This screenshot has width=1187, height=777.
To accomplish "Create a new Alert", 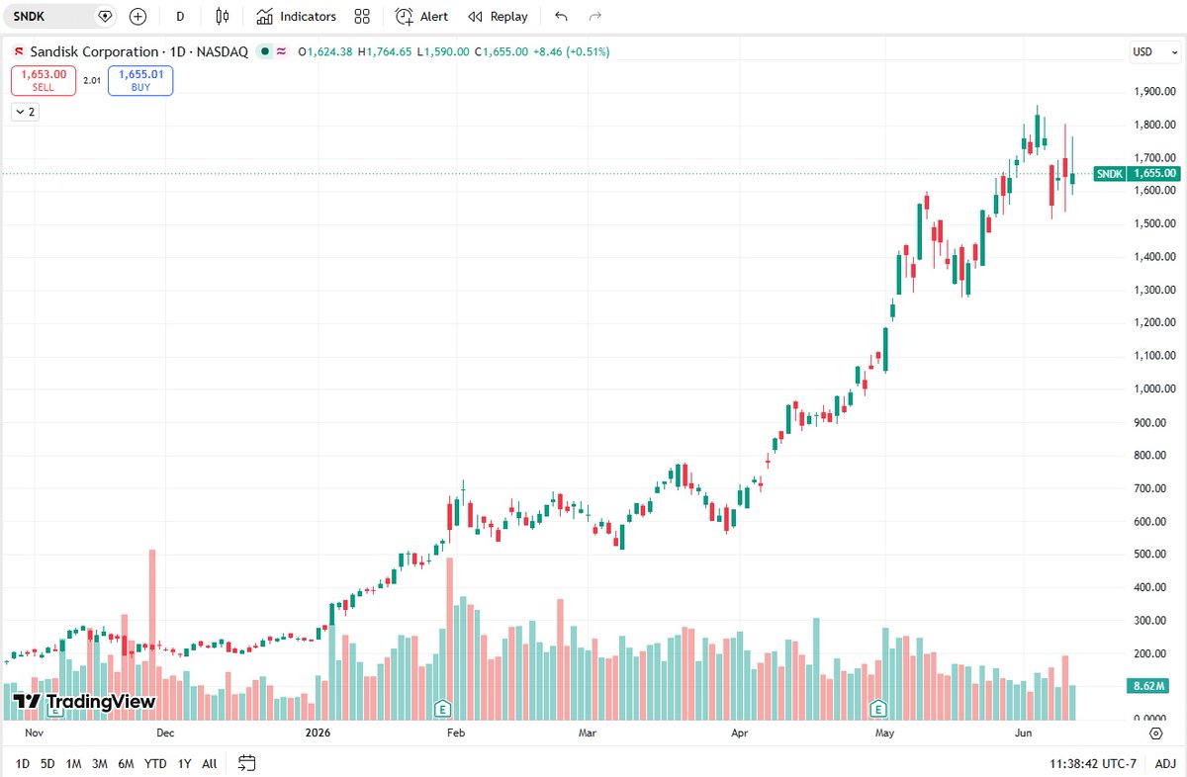I will coord(421,16).
